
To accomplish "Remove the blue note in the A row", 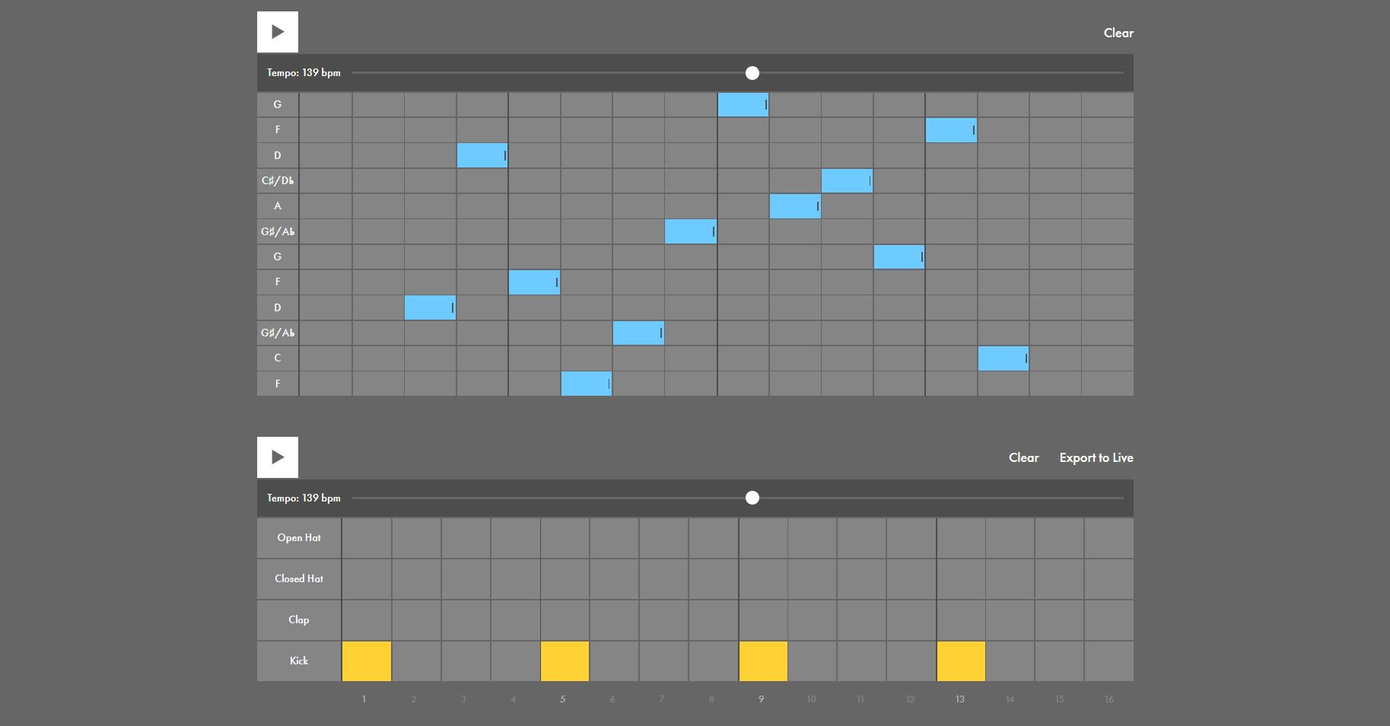I will [794, 206].
